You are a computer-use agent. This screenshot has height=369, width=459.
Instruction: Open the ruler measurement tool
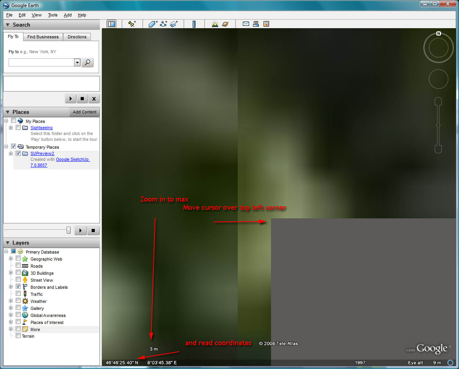(194, 24)
